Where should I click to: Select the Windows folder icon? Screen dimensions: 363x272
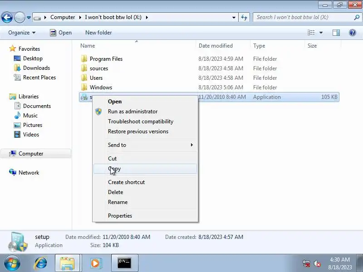(84, 87)
